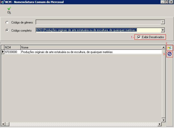Open the Código completo dropdown arrow
This screenshot has height=128, width=174.
click(x=163, y=30)
